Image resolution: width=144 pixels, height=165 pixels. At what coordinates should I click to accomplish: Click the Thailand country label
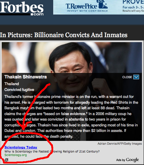coord(12,84)
